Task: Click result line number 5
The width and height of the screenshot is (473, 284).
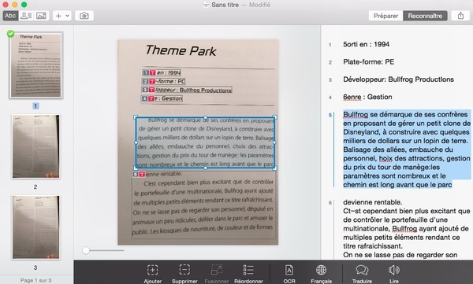Action: pyautogui.click(x=330, y=115)
